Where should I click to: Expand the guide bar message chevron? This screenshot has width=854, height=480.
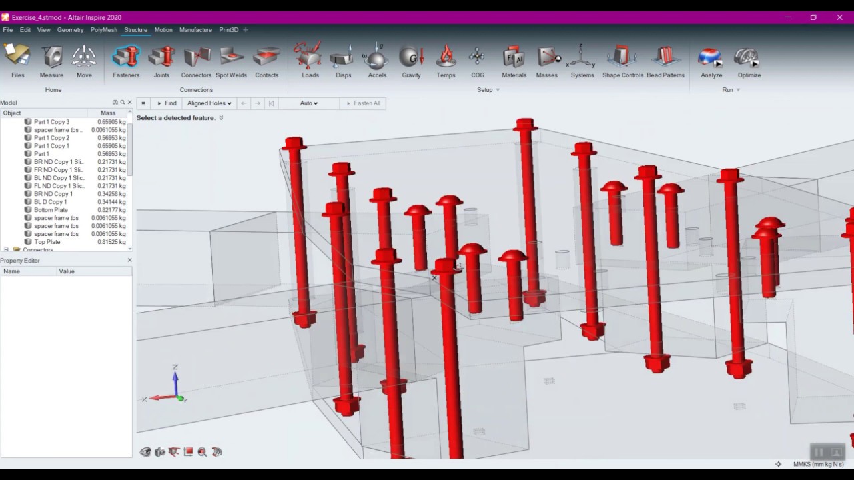(221, 118)
